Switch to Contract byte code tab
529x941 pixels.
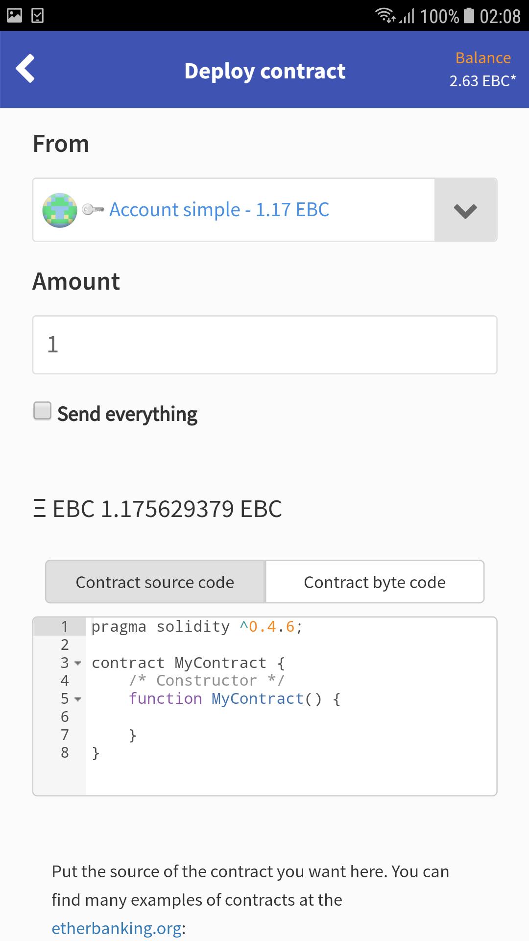point(375,582)
